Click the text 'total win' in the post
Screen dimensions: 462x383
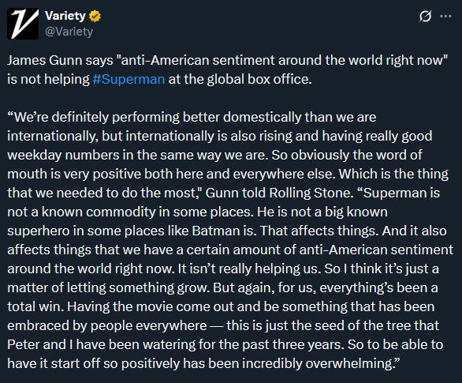35,306
